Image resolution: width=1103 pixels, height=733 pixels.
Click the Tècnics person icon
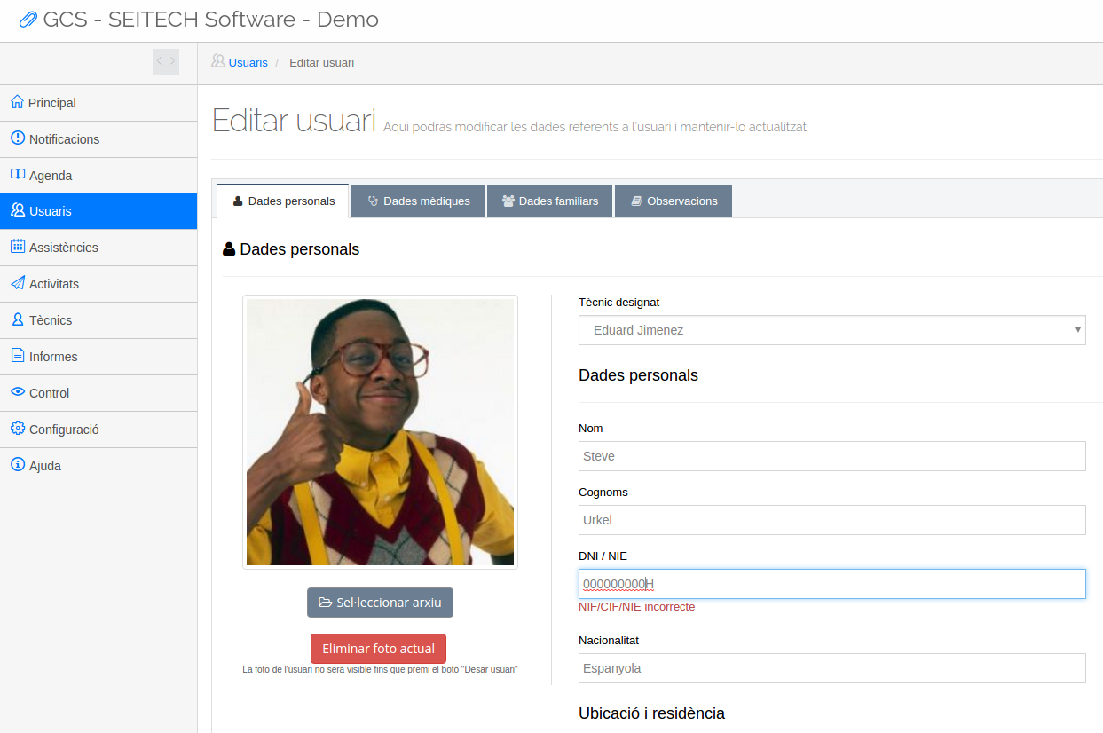pos(18,319)
